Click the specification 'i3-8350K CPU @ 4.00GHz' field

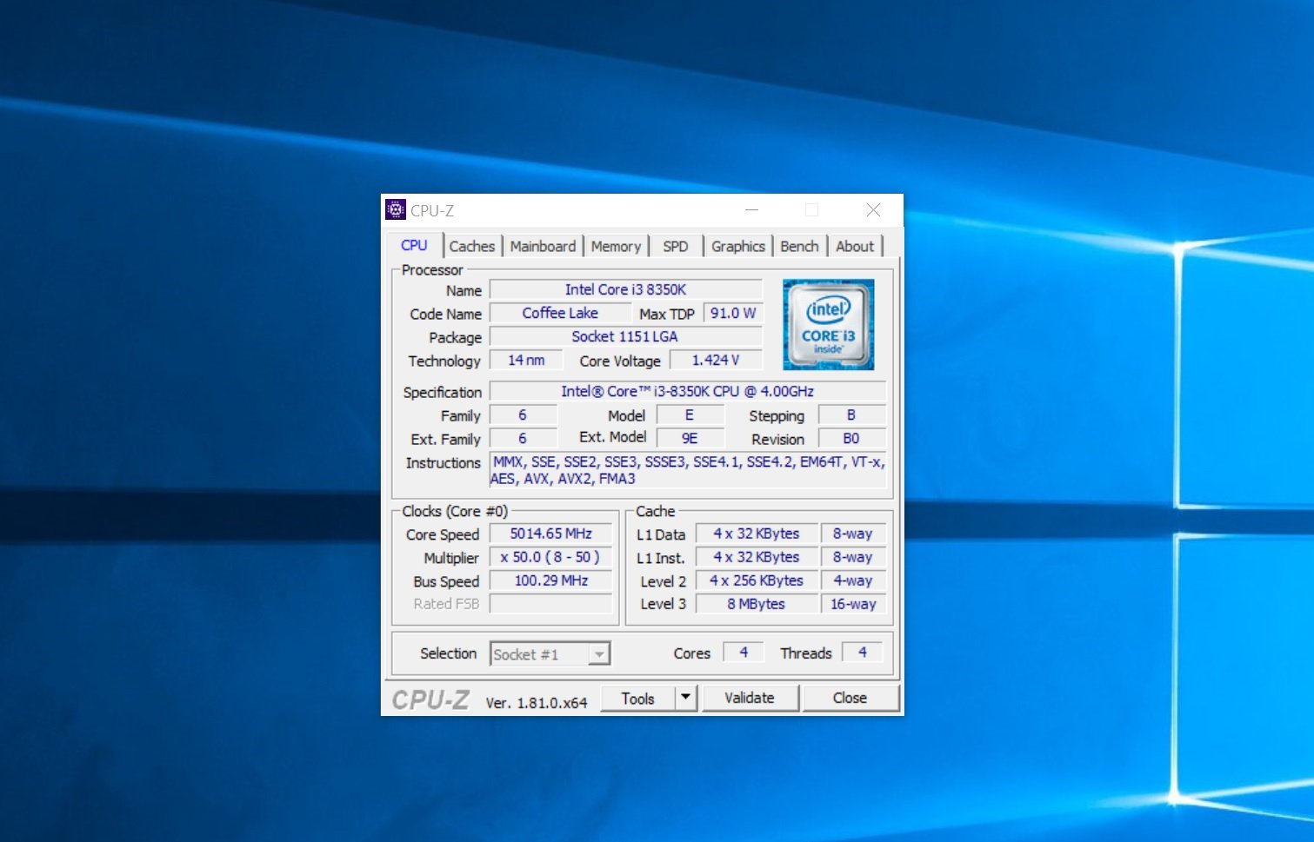(x=688, y=391)
